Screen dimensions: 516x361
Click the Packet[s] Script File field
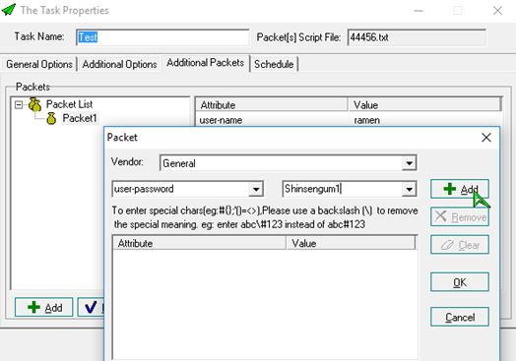click(417, 37)
